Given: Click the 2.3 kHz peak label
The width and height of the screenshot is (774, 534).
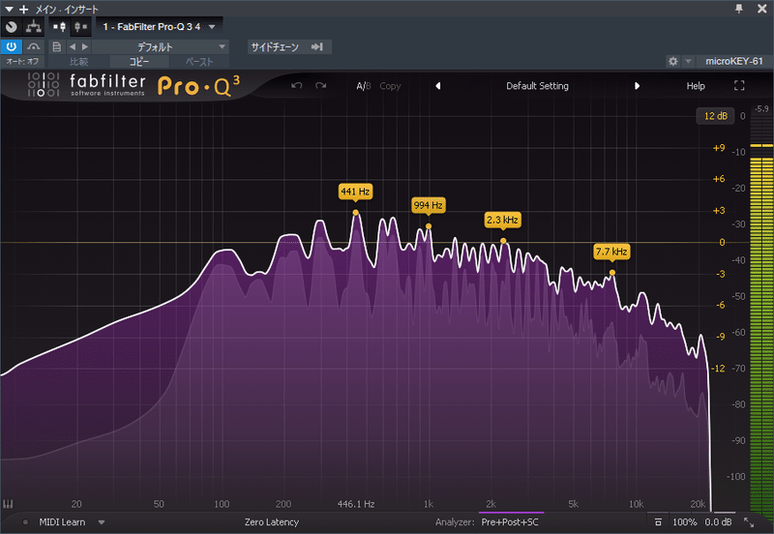Looking at the screenshot, I should point(502,220).
